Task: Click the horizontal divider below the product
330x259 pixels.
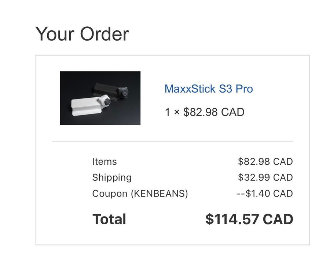Action: point(172,141)
